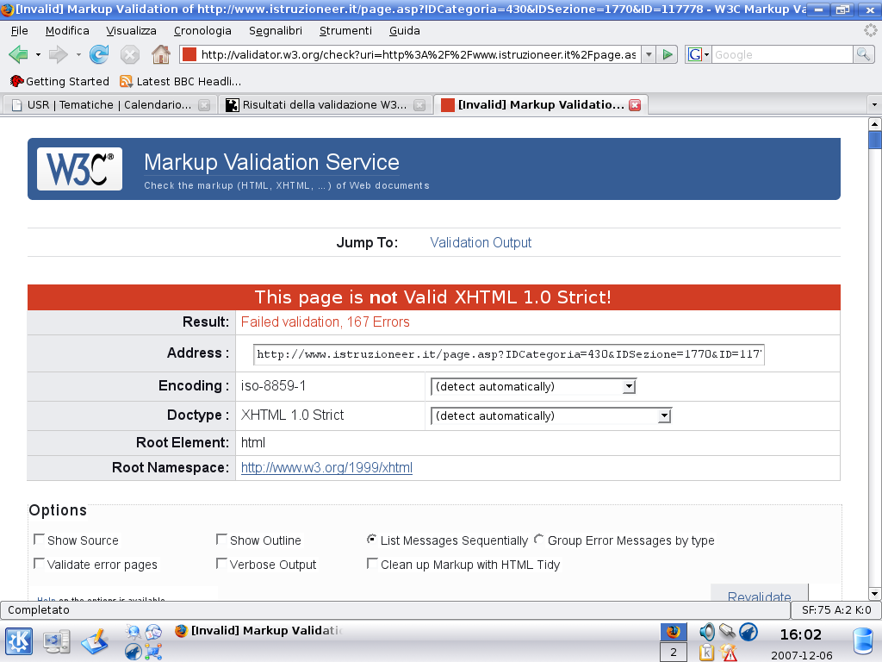Click the red site favicon in URL bar
The height and width of the screenshot is (662, 882).
click(189, 54)
